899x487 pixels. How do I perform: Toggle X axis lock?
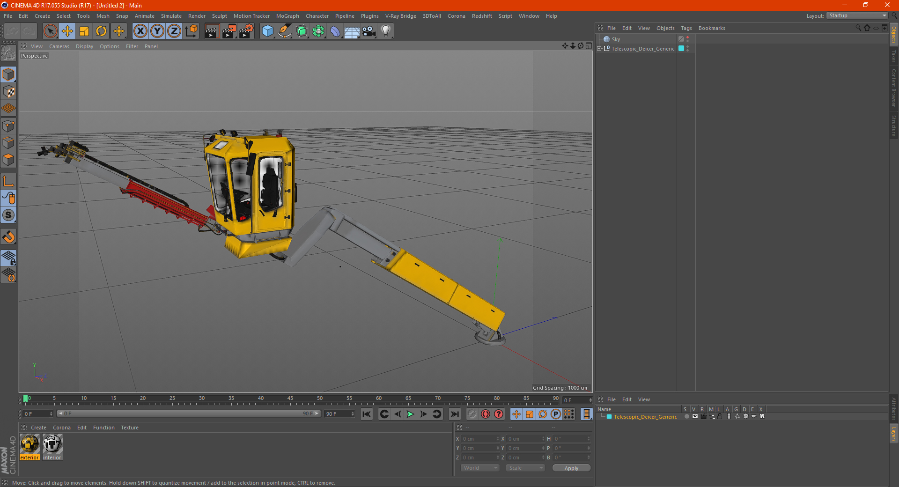pyautogui.click(x=140, y=31)
